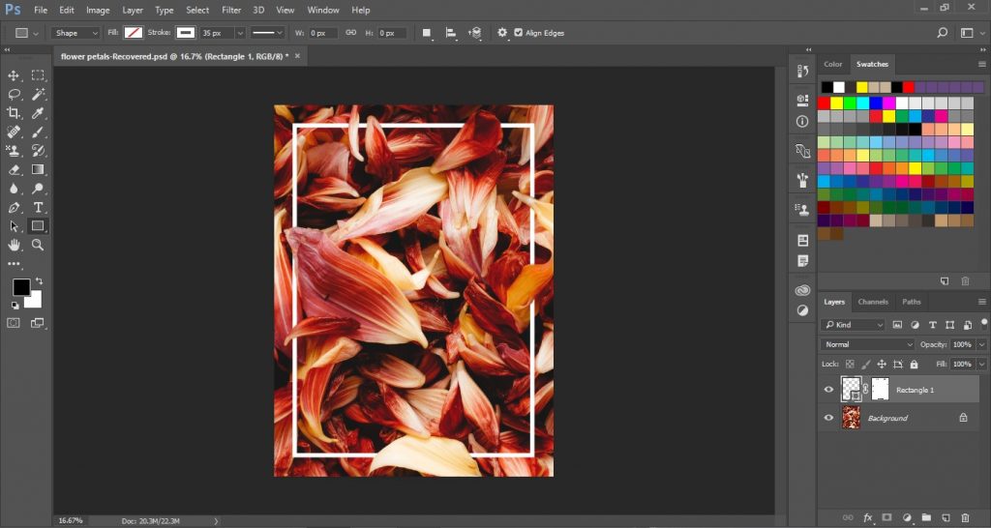Select the Clone Stamp tool
The height and width of the screenshot is (528, 991).
[x=14, y=150]
